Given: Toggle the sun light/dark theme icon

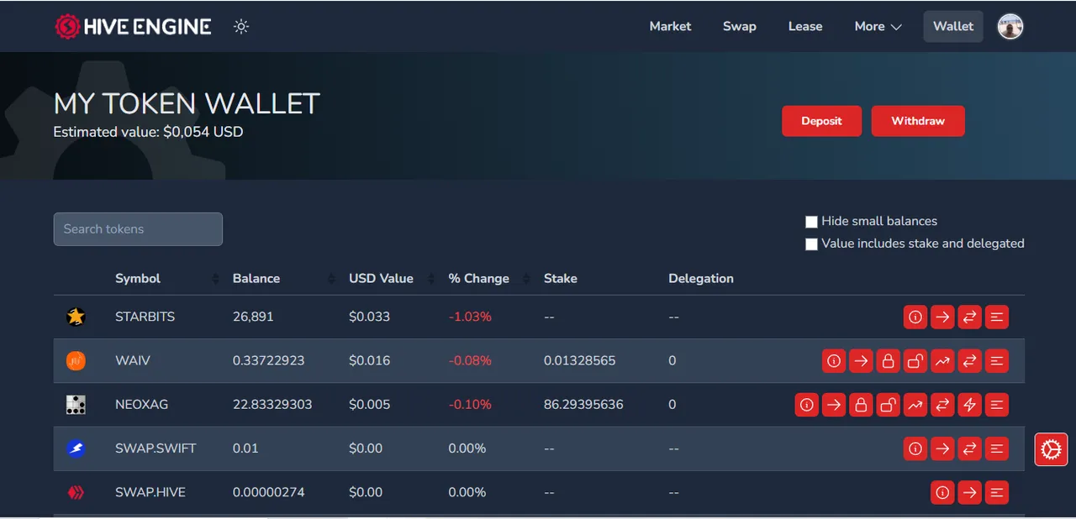Looking at the screenshot, I should tap(241, 27).
